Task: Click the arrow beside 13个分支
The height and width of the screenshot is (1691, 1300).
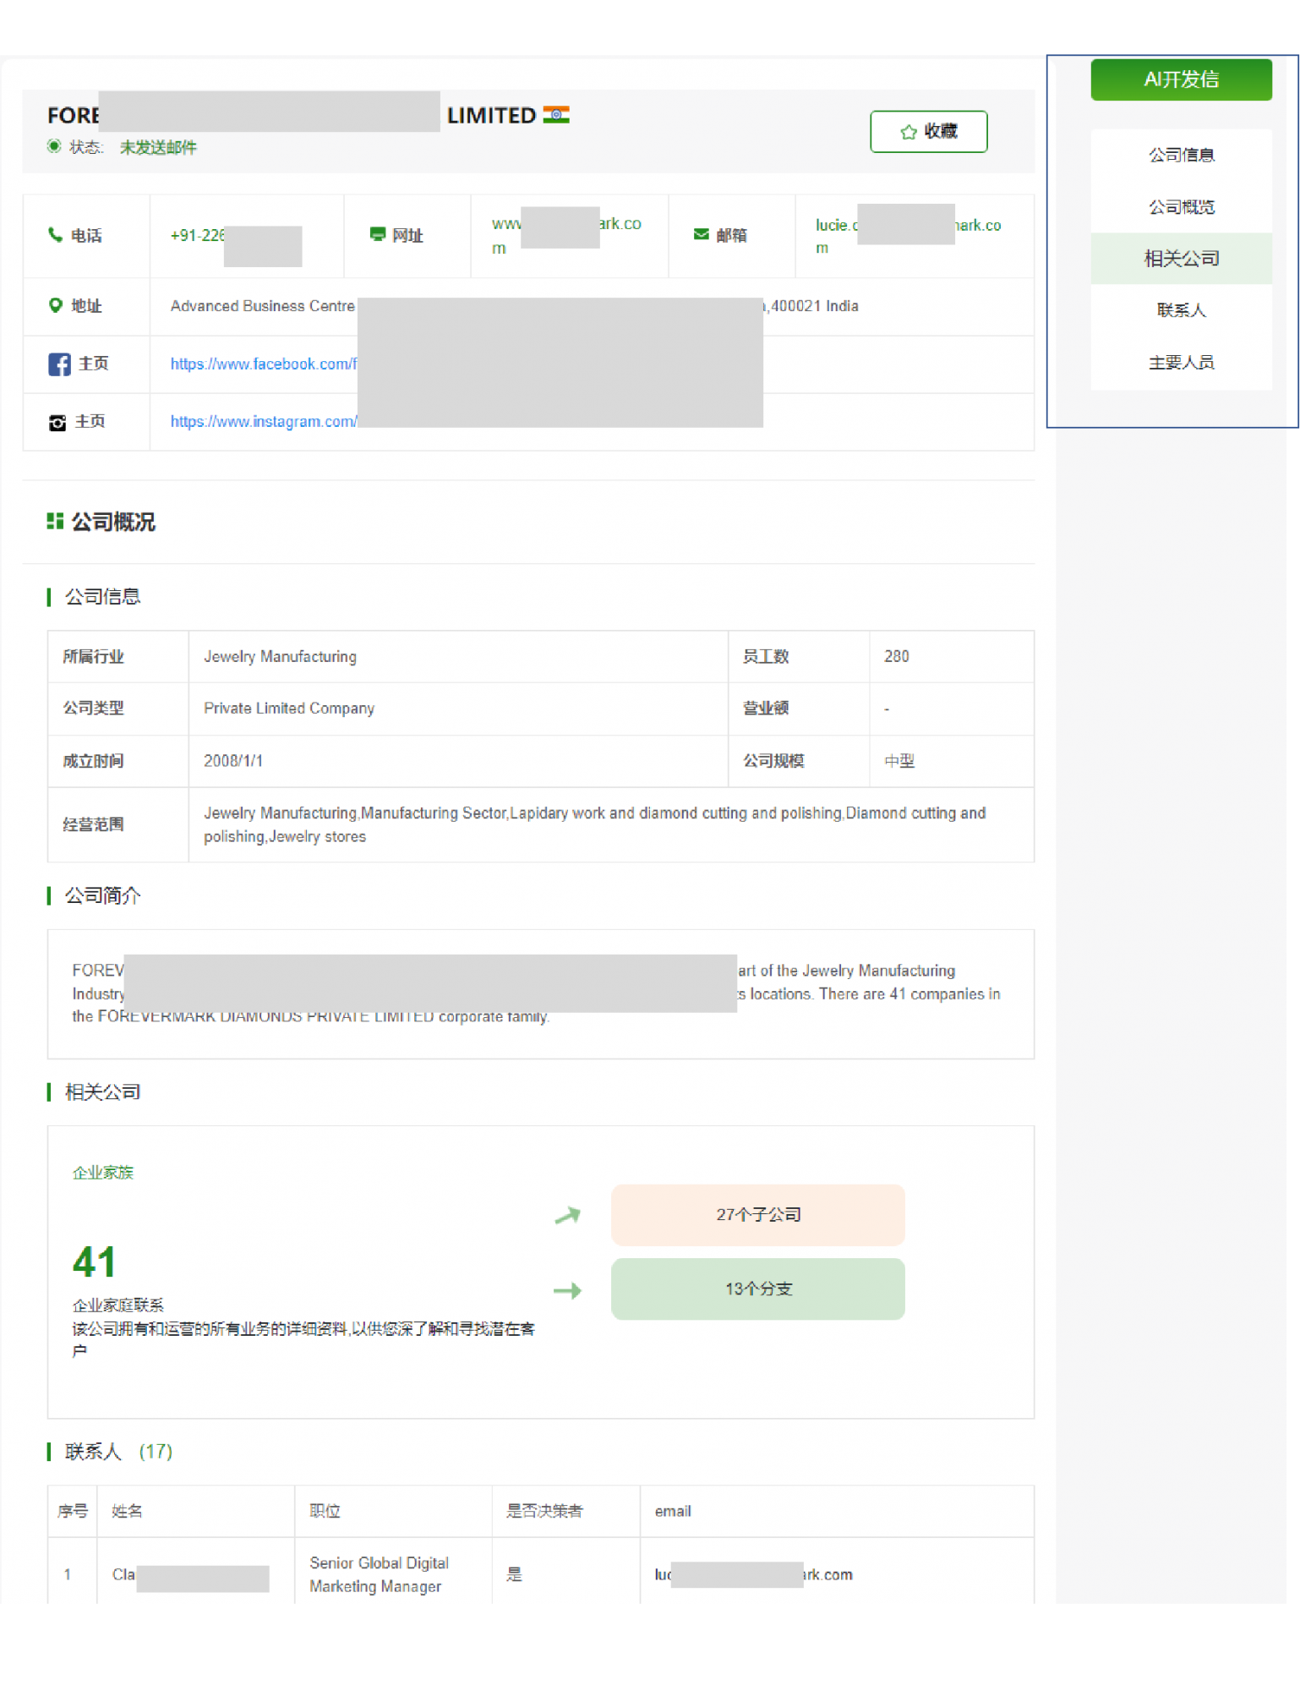Action: pos(567,1290)
